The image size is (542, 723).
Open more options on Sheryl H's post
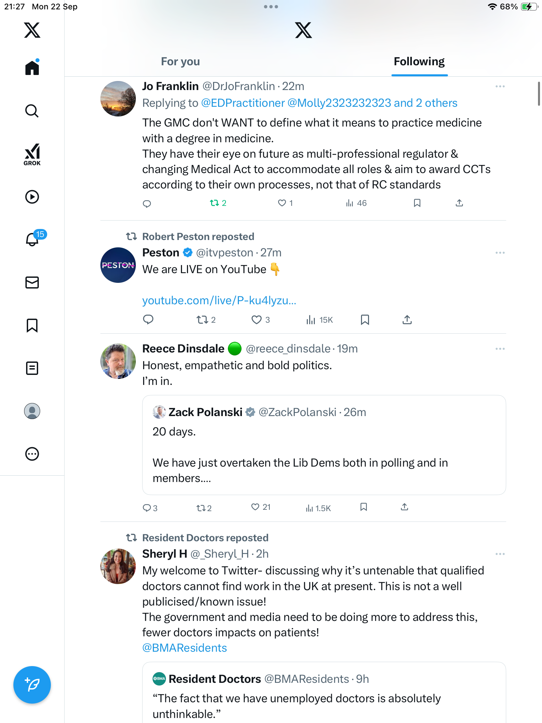pyautogui.click(x=500, y=554)
